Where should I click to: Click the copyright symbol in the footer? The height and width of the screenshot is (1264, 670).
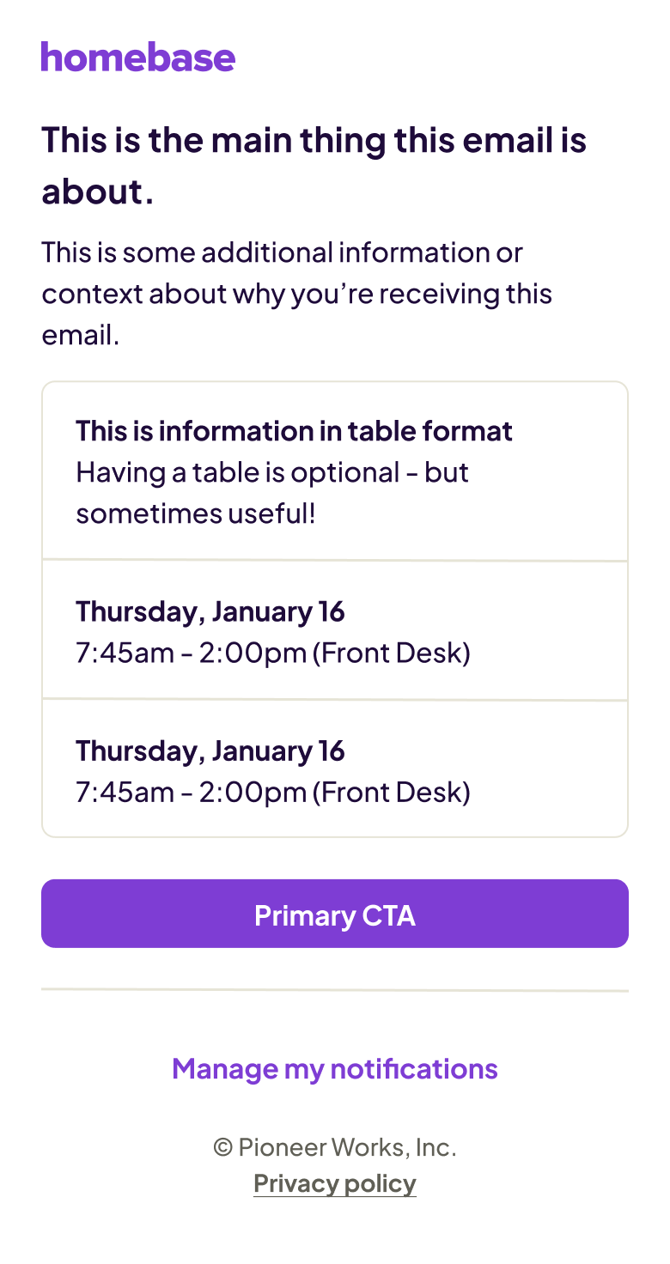(222, 1147)
